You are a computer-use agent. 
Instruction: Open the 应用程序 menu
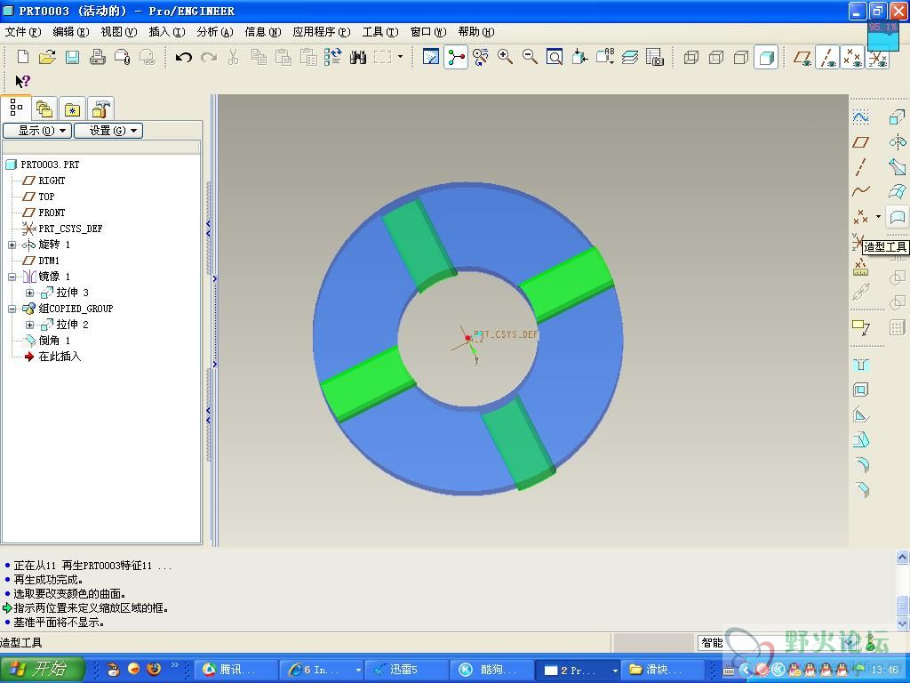[322, 32]
